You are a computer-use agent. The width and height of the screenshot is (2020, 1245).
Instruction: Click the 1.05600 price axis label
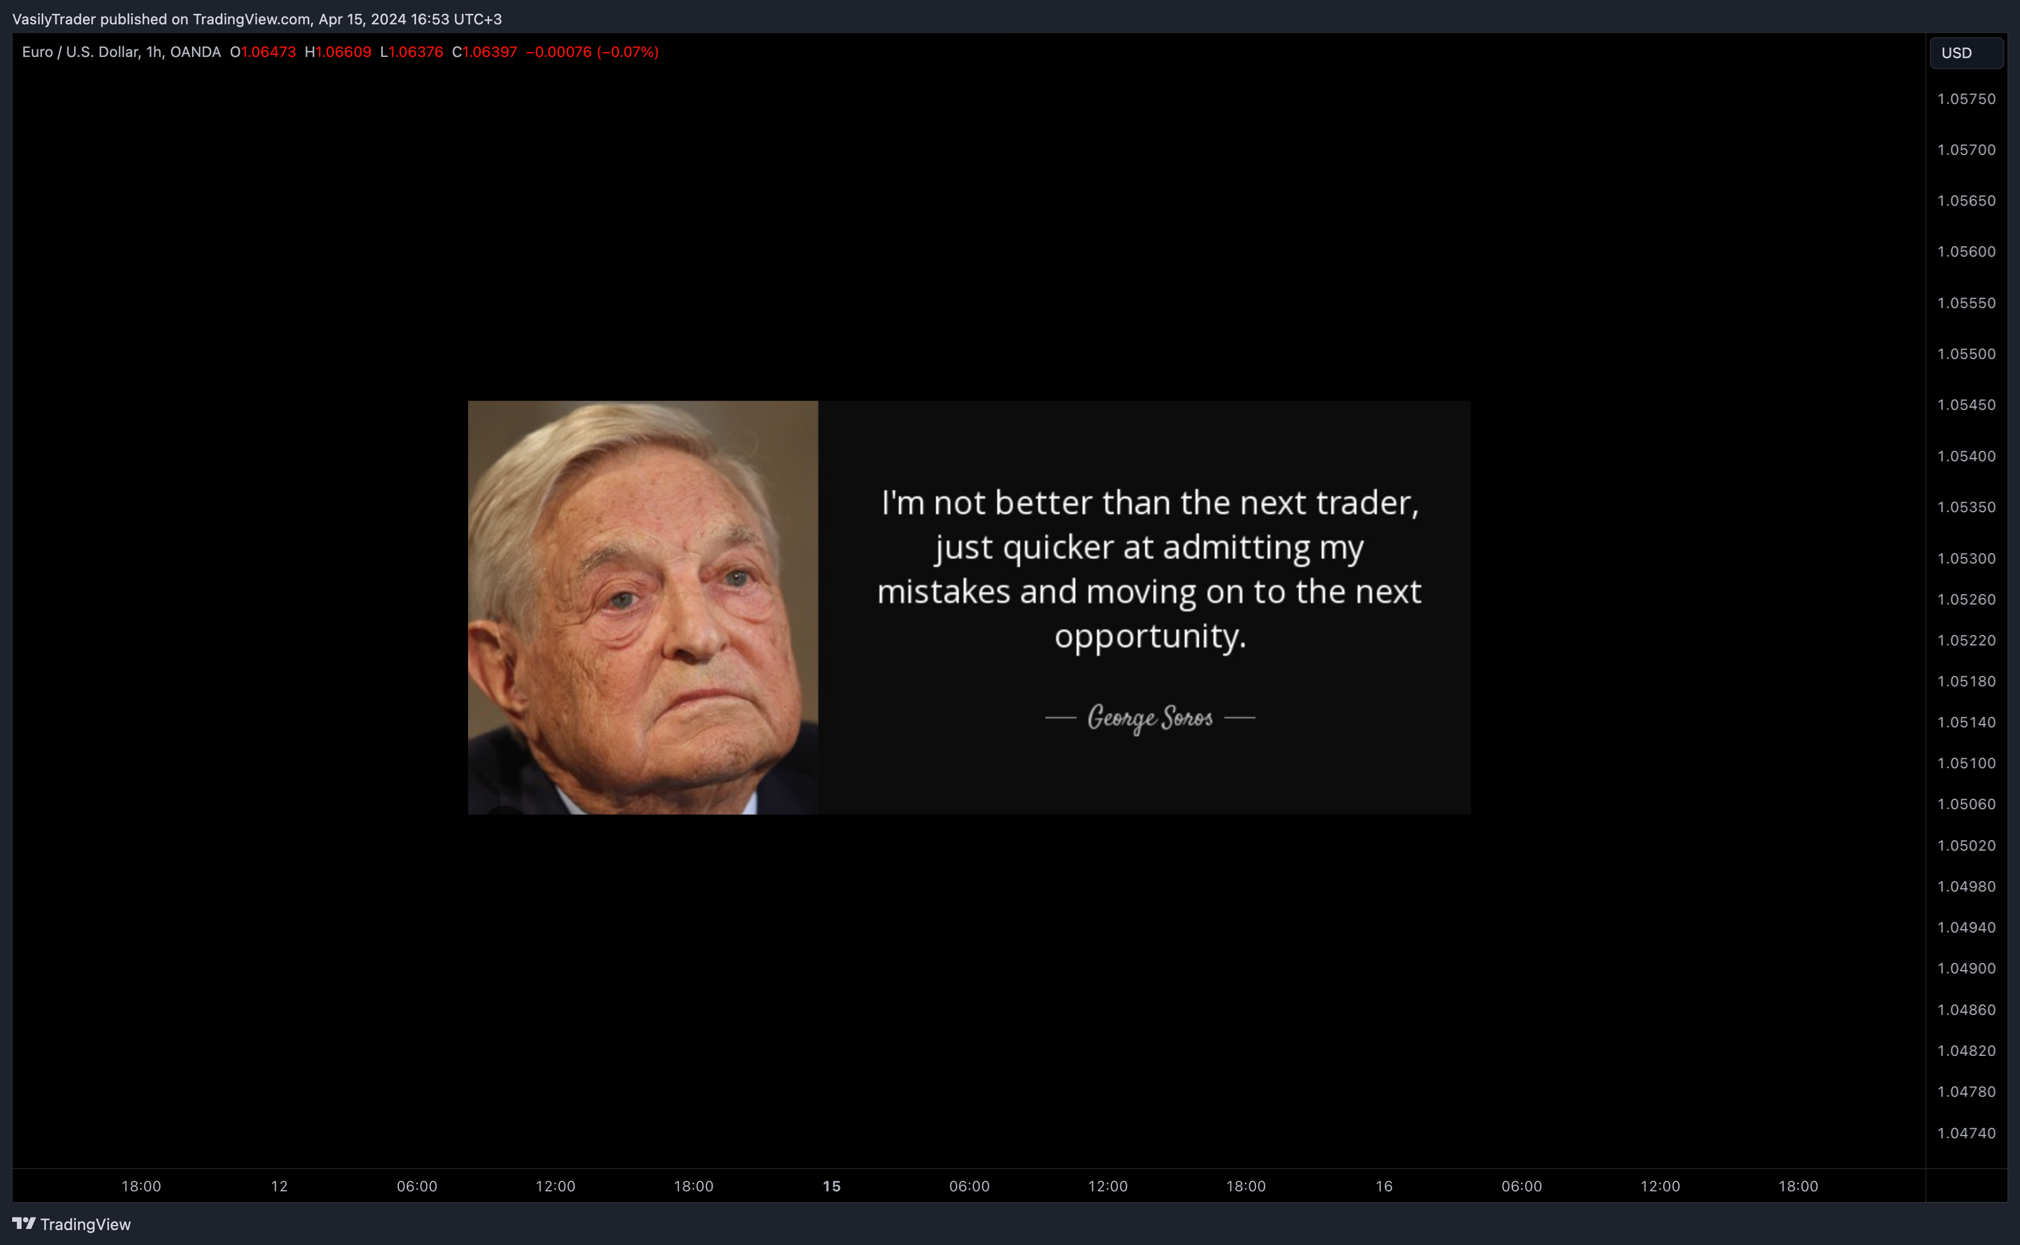[1966, 252]
